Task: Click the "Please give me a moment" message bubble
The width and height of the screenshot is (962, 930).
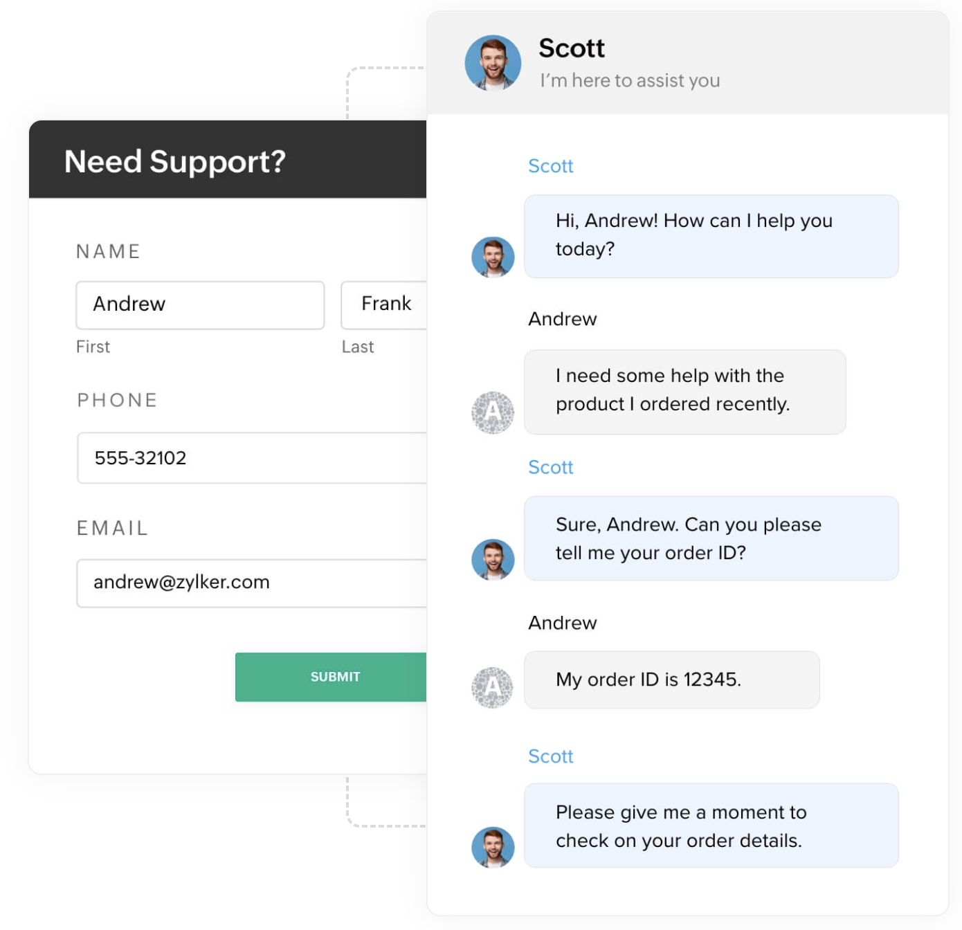Action: coord(711,826)
